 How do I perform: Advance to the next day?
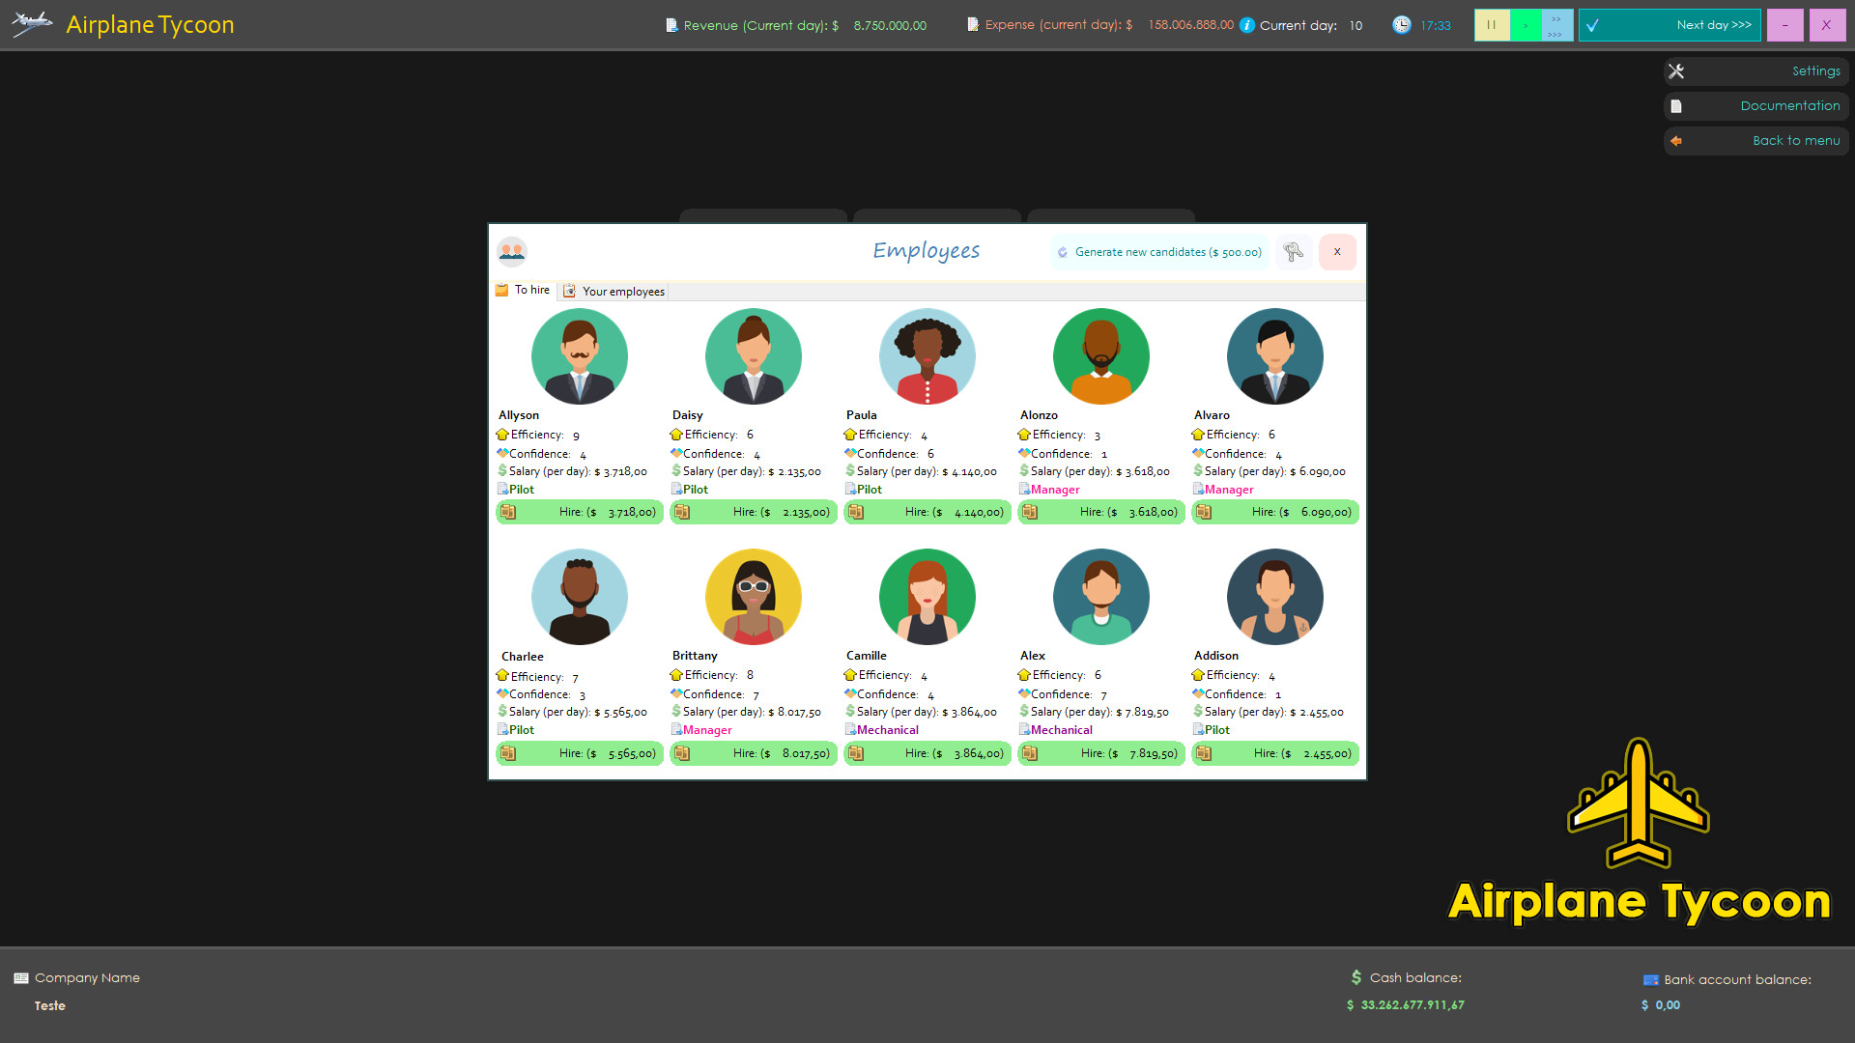(x=1669, y=25)
